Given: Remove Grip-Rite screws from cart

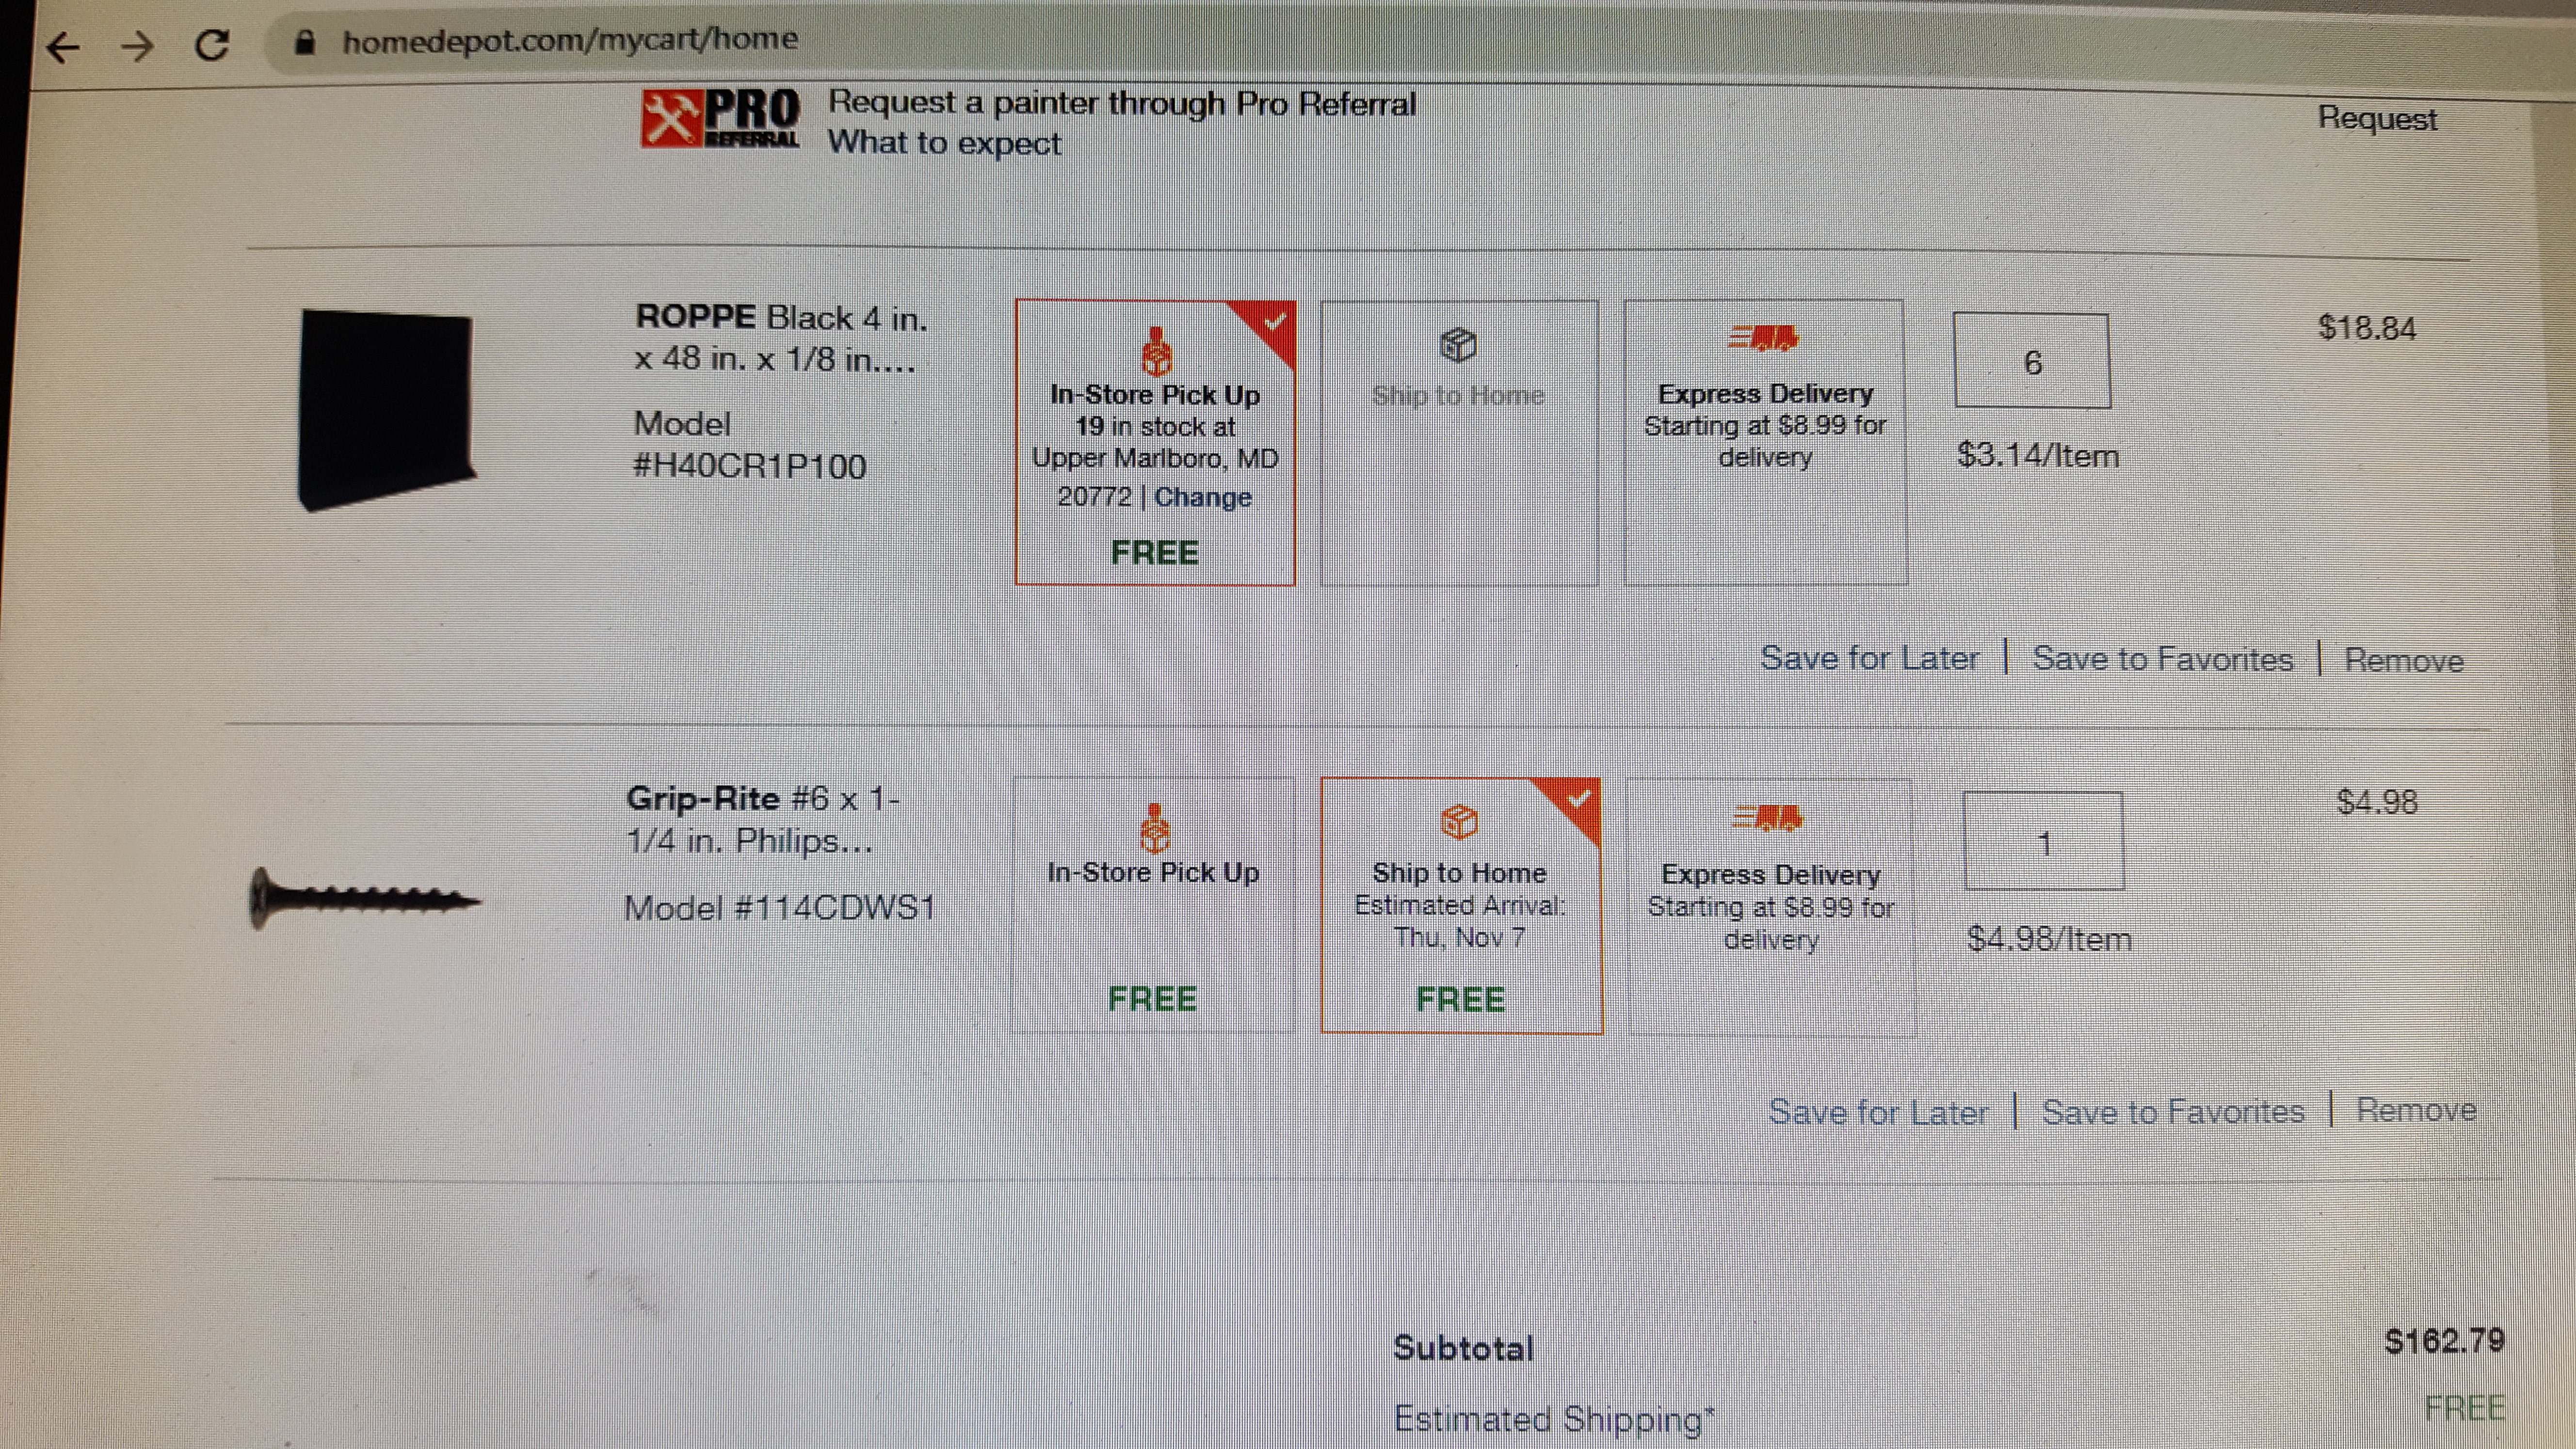Looking at the screenshot, I should pyautogui.click(x=2415, y=1110).
